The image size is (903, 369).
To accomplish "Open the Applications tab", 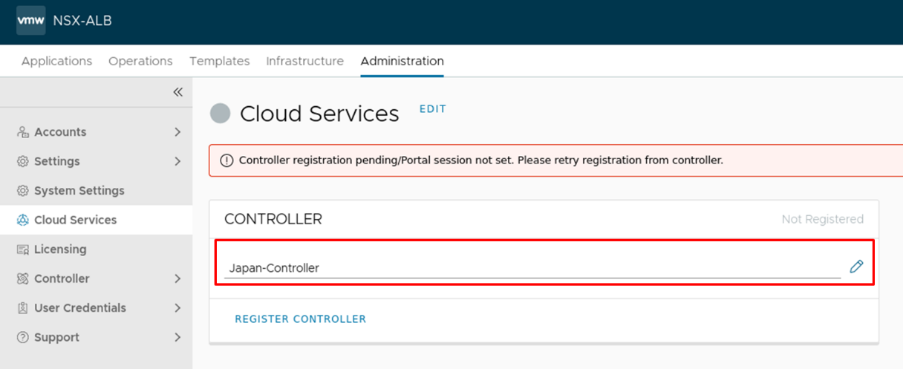I will [x=56, y=61].
